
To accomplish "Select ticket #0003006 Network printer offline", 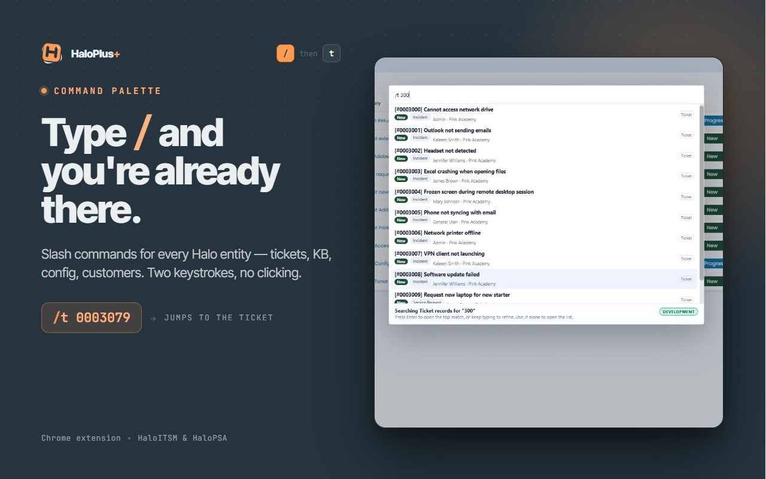I will [x=544, y=237].
